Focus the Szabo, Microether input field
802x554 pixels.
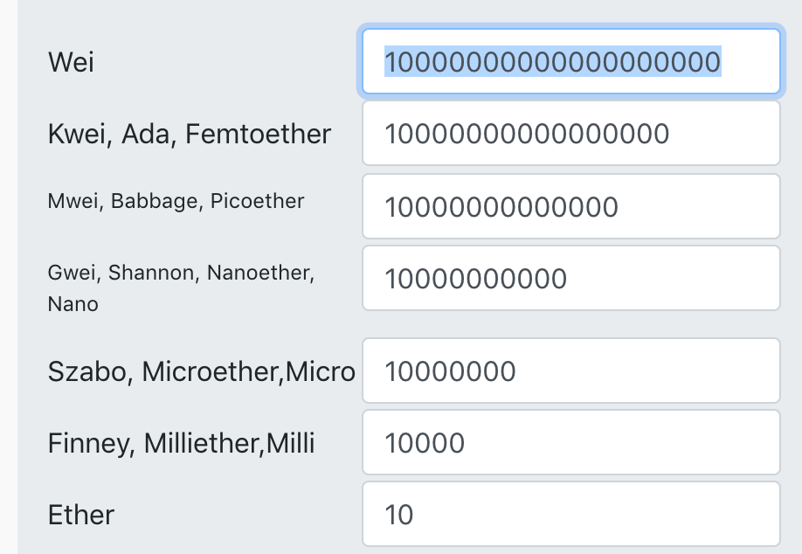coord(570,371)
